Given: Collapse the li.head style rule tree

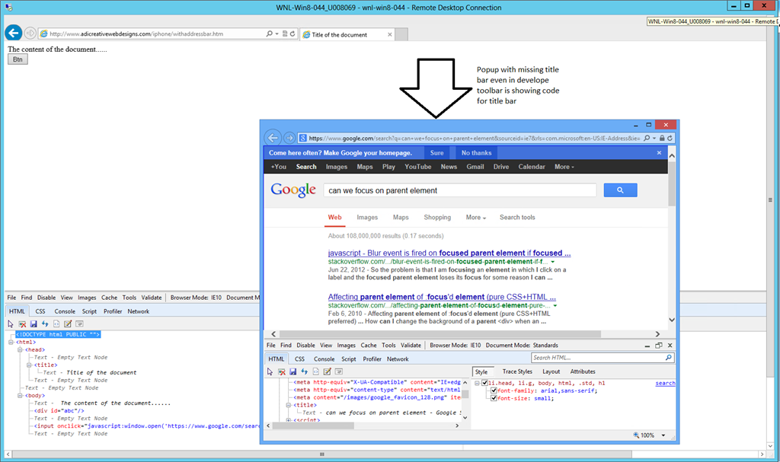Looking at the screenshot, I should pos(477,383).
